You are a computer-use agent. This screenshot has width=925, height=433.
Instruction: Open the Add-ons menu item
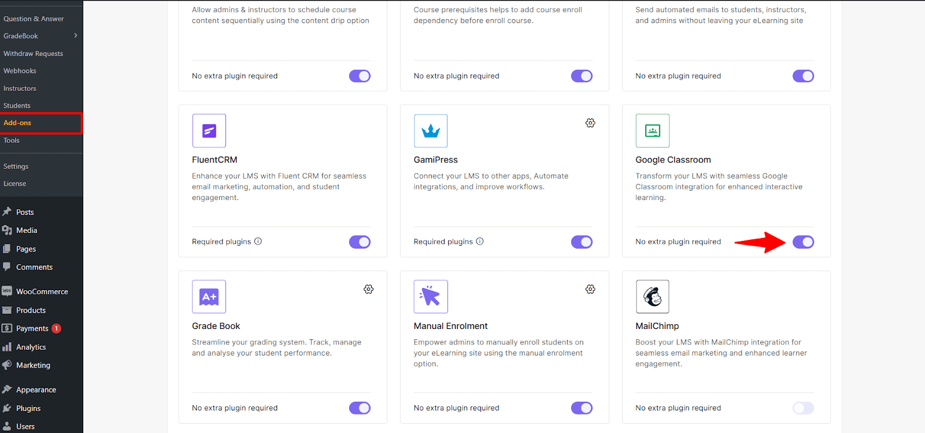[x=17, y=123]
